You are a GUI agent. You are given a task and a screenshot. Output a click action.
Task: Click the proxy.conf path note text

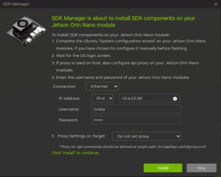(133, 147)
